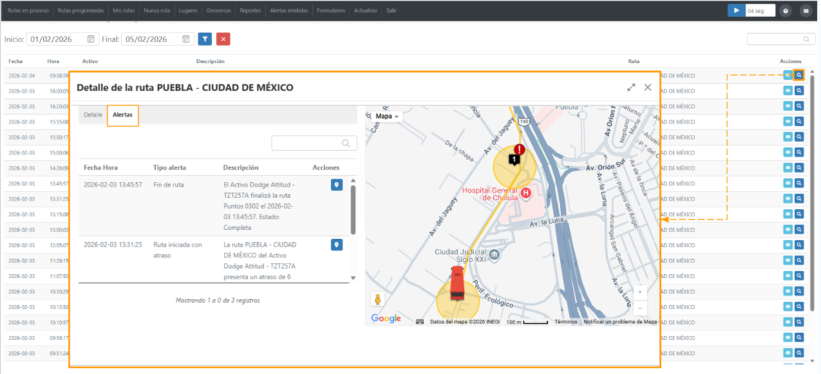View the 15:55:08 row with eye icon
This screenshot has height=374, width=821.
click(x=788, y=122)
